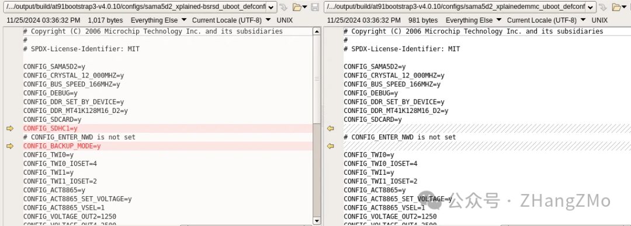The image size is (631, 226).
Task: Click left pane CONFIG_DDR_MT41K128M16_D2=y line
Action: 75,111
